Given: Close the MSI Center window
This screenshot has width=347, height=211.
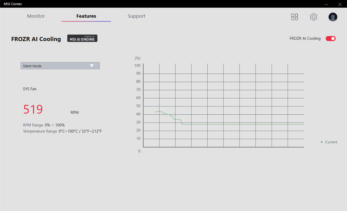Looking at the screenshot, I should click(x=340, y=4).
